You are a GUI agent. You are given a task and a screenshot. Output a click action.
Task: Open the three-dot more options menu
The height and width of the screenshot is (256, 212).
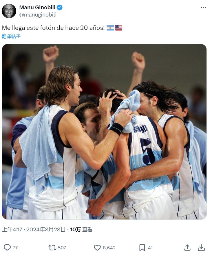tap(203, 8)
